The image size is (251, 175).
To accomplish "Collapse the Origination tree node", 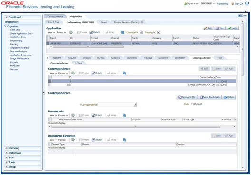I will [5, 26].
